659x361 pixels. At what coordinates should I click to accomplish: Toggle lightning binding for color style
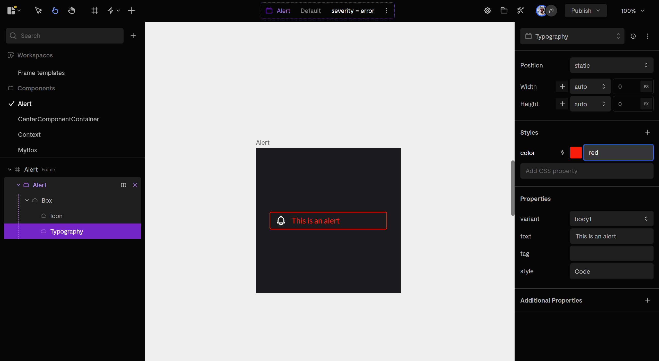(562, 153)
